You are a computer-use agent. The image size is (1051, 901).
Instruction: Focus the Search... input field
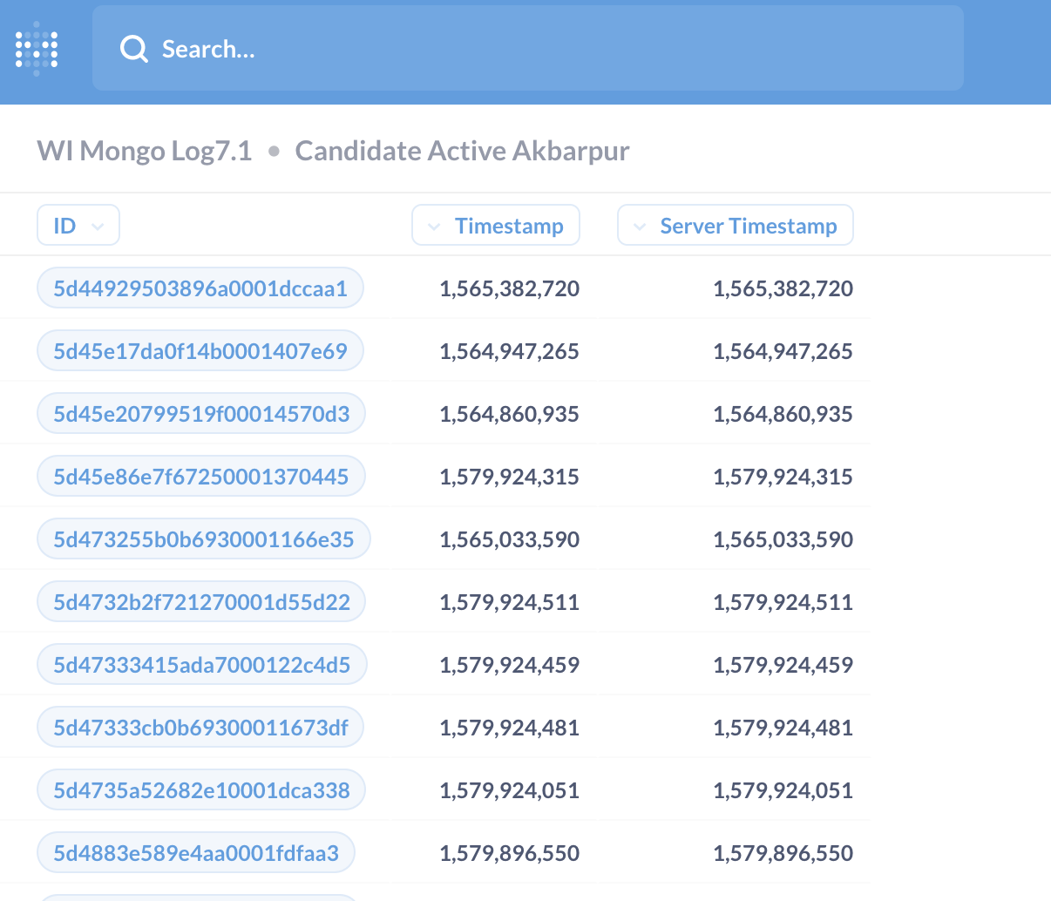528,49
